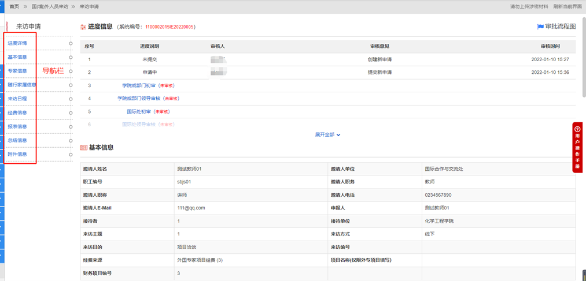This screenshot has width=586, height=281.
Task: Click the circle marker beside 经费信息
Action: pyautogui.click(x=71, y=113)
